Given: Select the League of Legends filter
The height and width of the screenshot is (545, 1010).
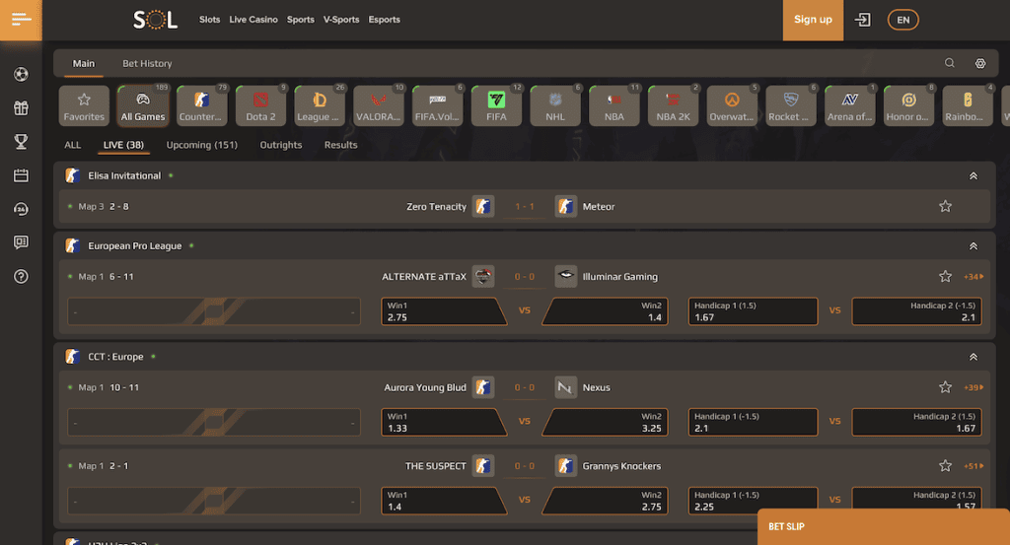Looking at the screenshot, I should click(320, 105).
